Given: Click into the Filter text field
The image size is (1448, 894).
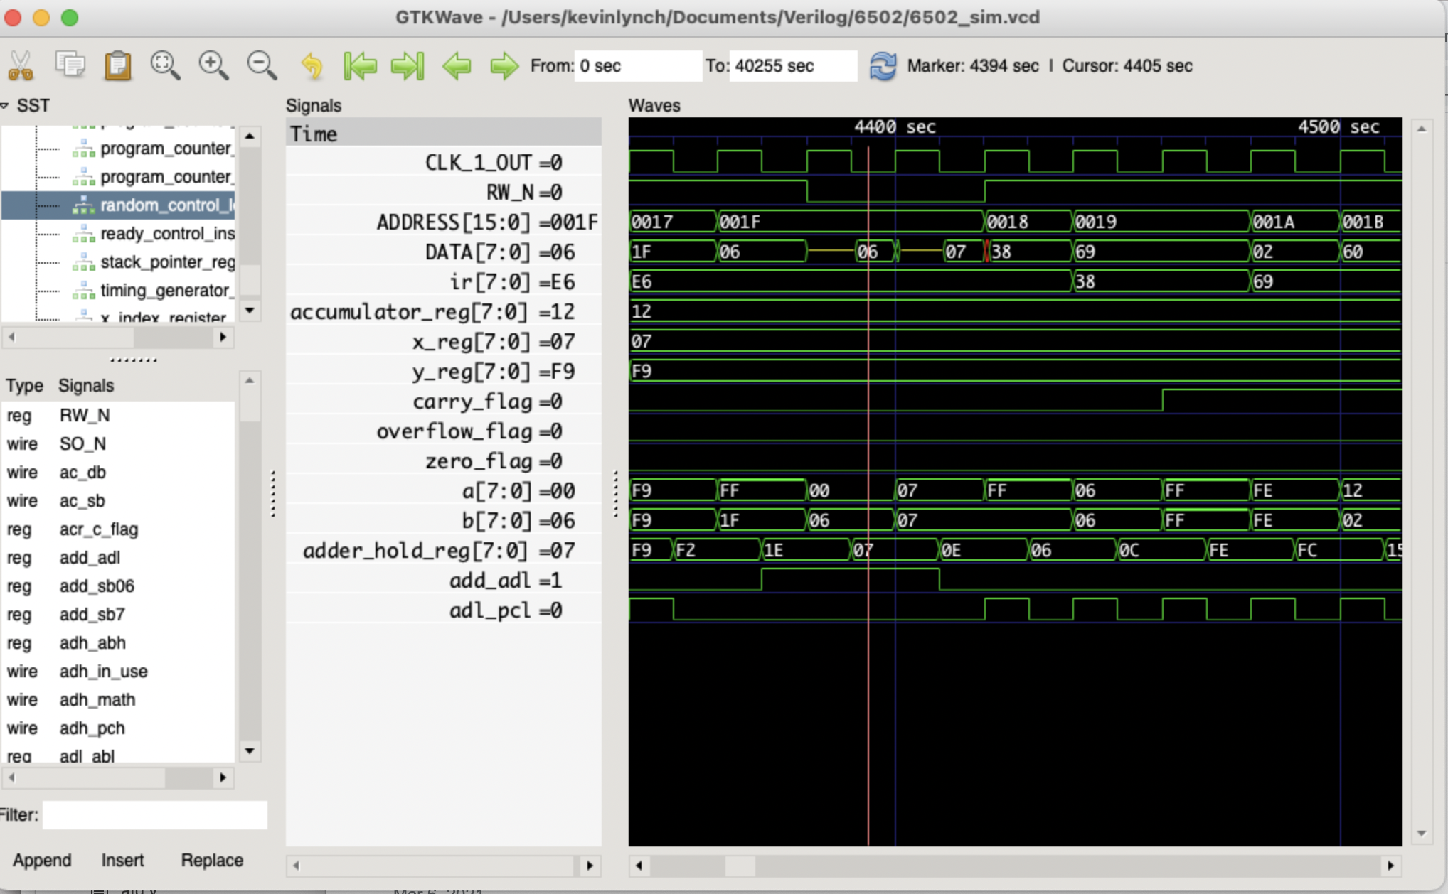Looking at the screenshot, I should 154,814.
